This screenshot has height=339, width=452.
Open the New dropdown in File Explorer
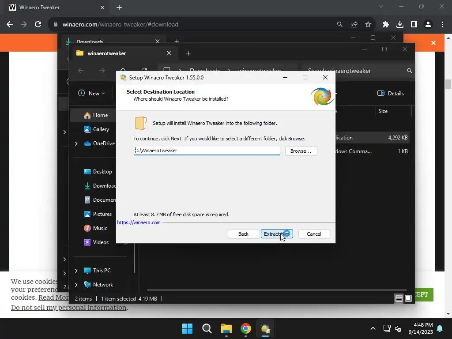(x=91, y=93)
